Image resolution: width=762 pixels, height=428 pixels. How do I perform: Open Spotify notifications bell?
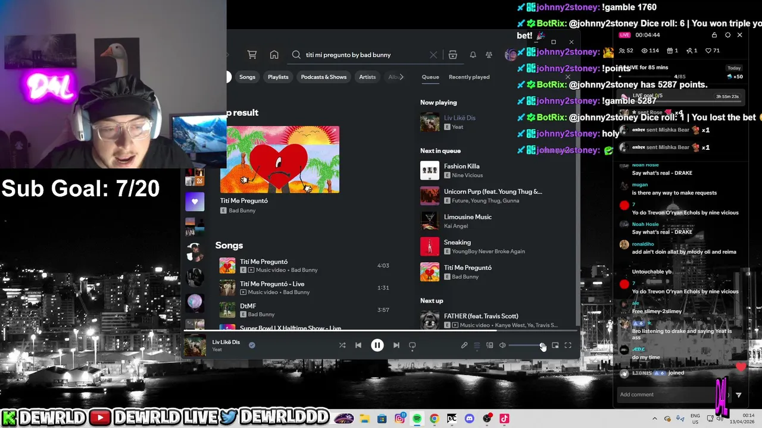(473, 55)
